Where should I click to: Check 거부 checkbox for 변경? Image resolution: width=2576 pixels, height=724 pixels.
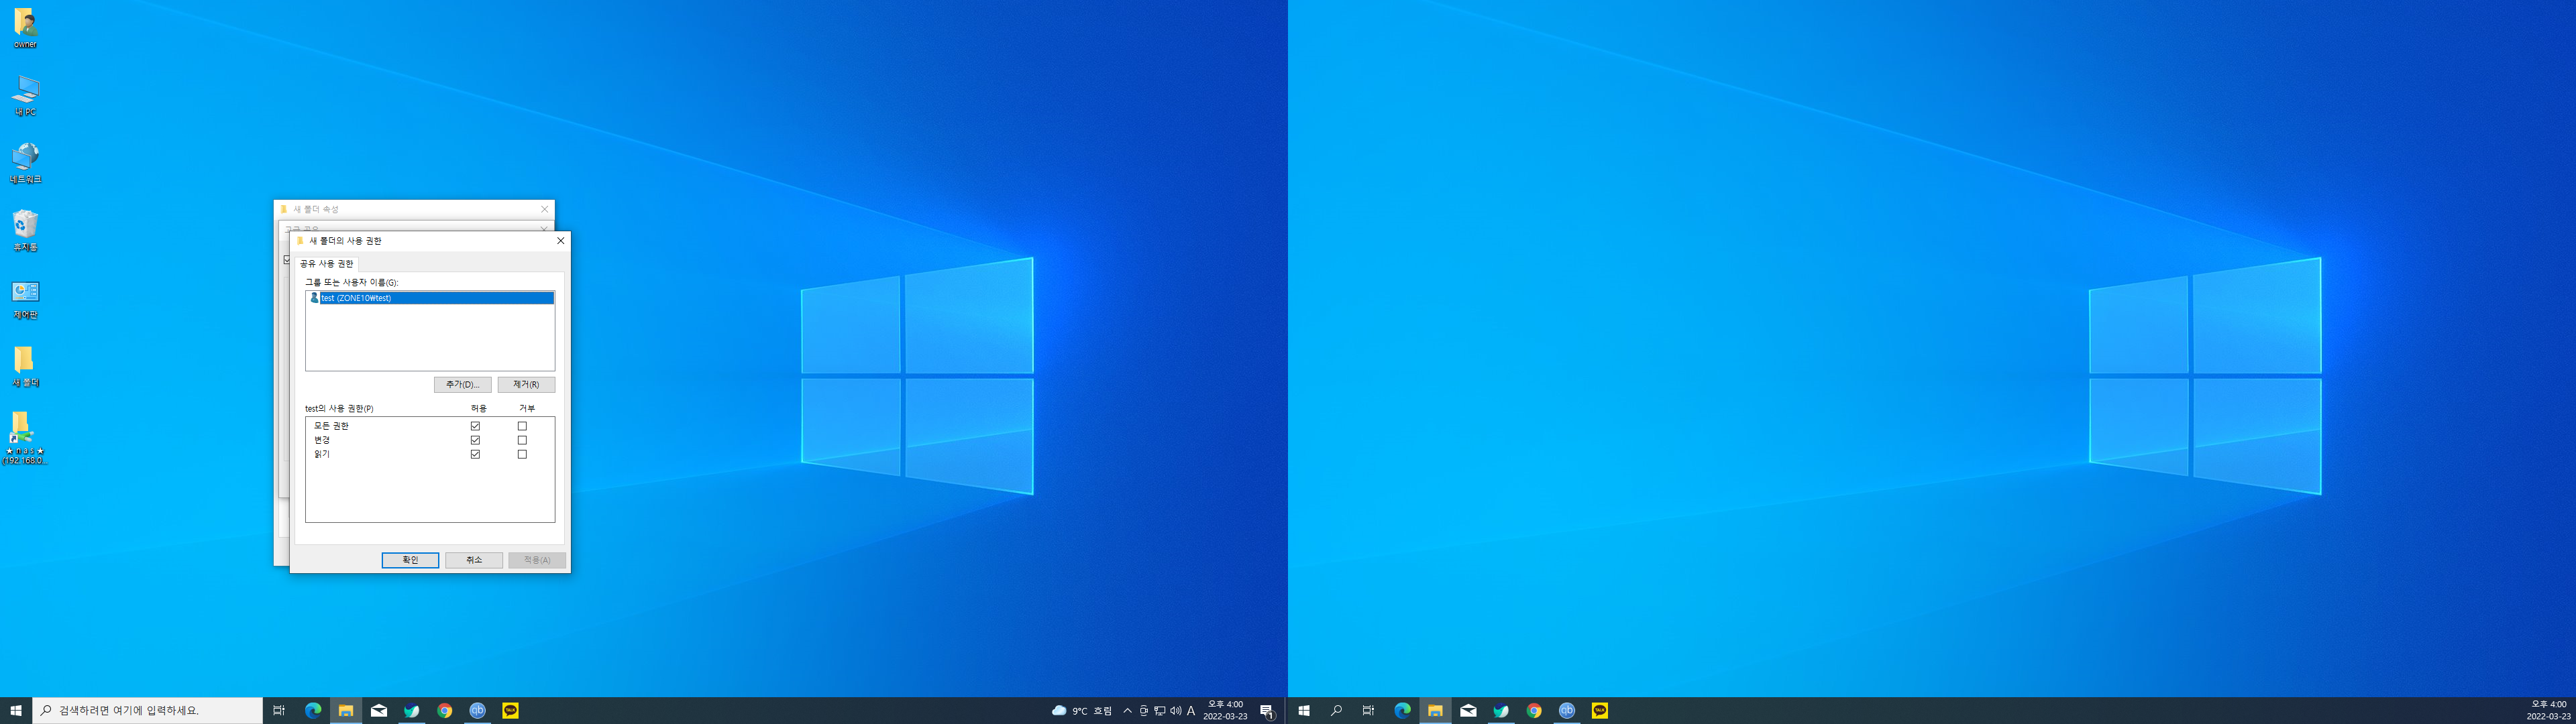click(x=522, y=440)
